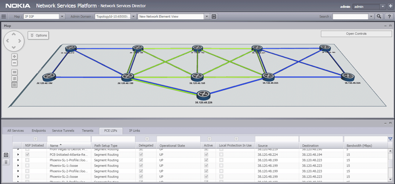Click the filter funnel icon in table
This screenshot has height=184, width=395.
[x=390, y=139]
